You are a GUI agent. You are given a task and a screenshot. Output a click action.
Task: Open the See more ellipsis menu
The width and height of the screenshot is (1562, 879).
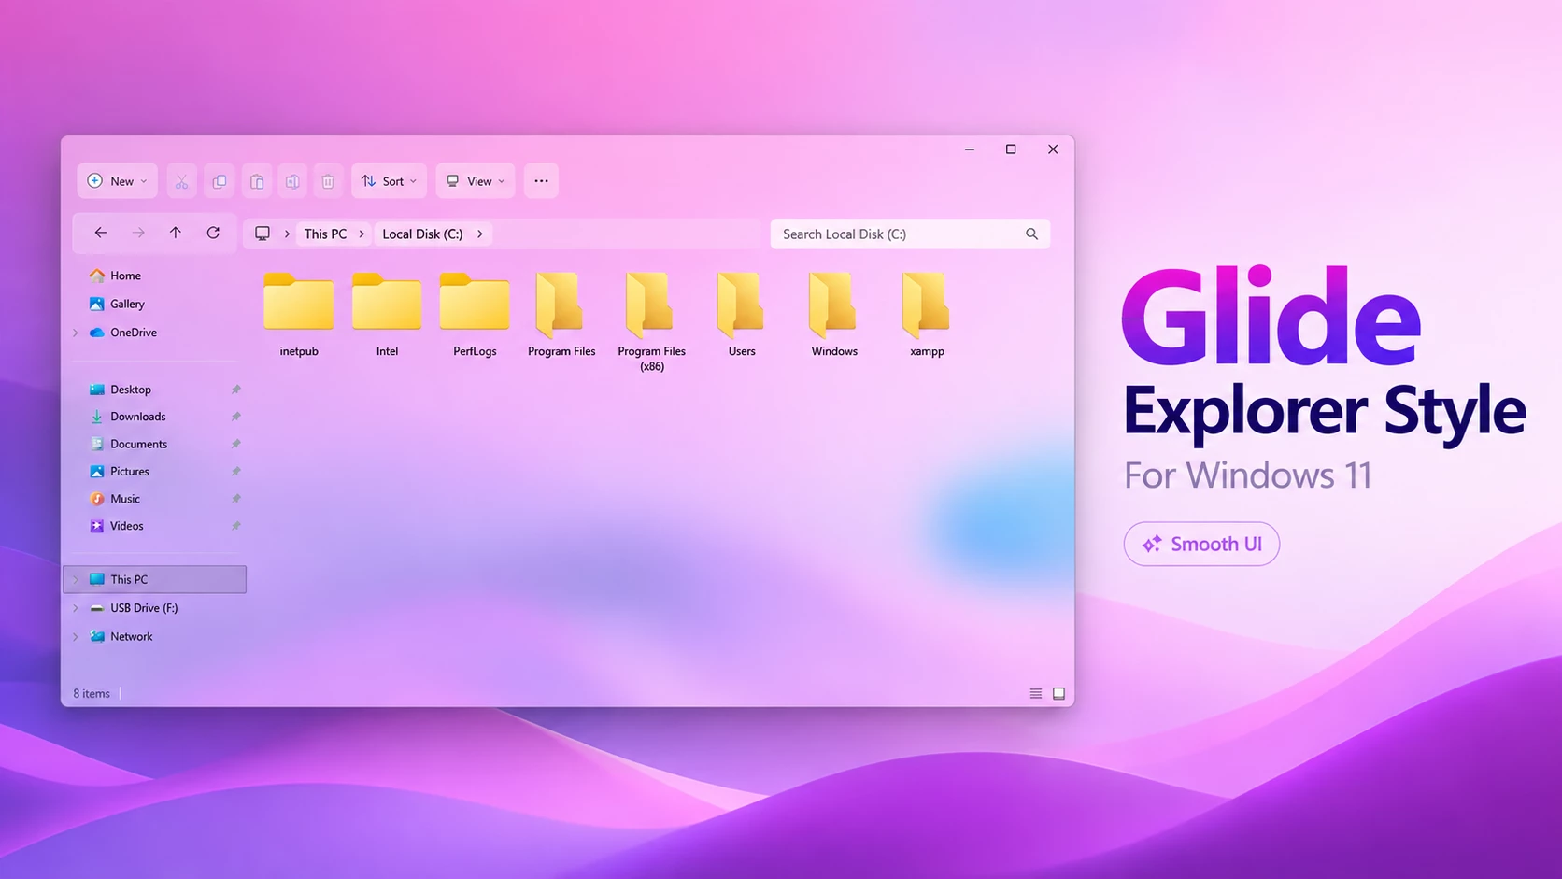tap(541, 181)
